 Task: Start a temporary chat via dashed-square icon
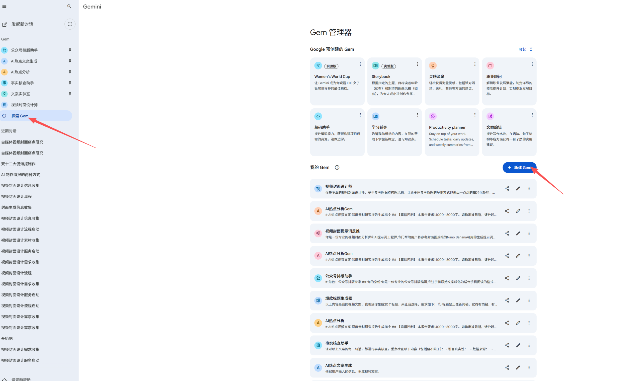click(69, 24)
